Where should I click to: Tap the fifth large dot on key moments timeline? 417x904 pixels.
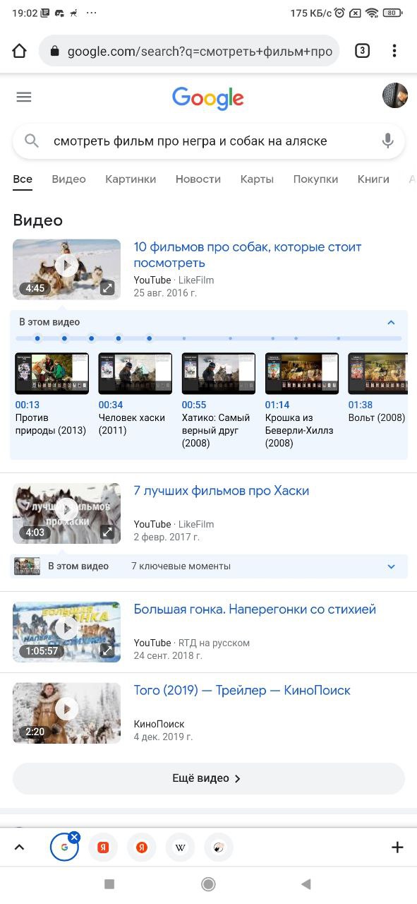pyautogui.click(x=149, y=338)
